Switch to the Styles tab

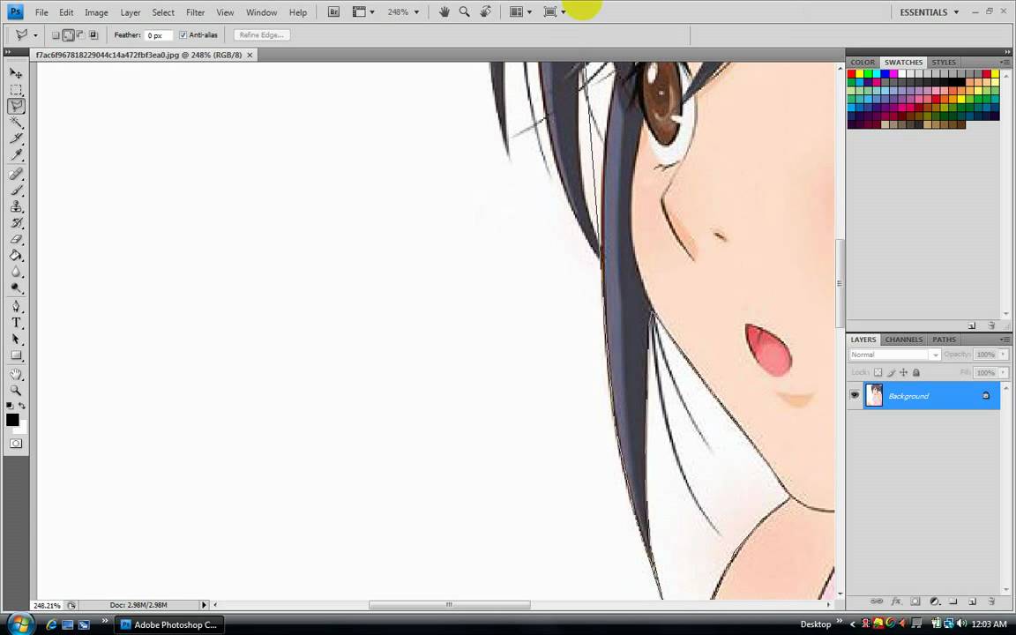point(944,63)
